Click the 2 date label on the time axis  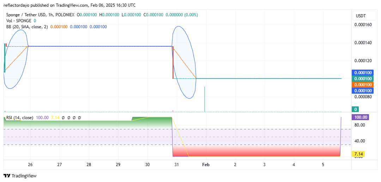click(x=235, y=164)
